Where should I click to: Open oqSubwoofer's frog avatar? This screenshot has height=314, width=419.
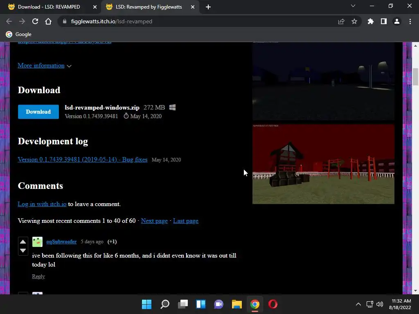[37, 242]
